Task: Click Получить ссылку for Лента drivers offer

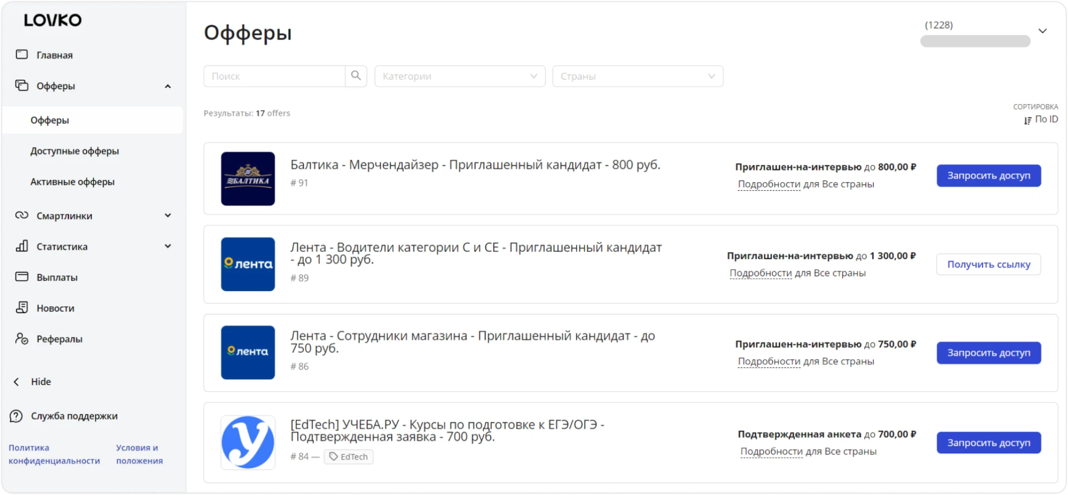Action: (988, 264)
